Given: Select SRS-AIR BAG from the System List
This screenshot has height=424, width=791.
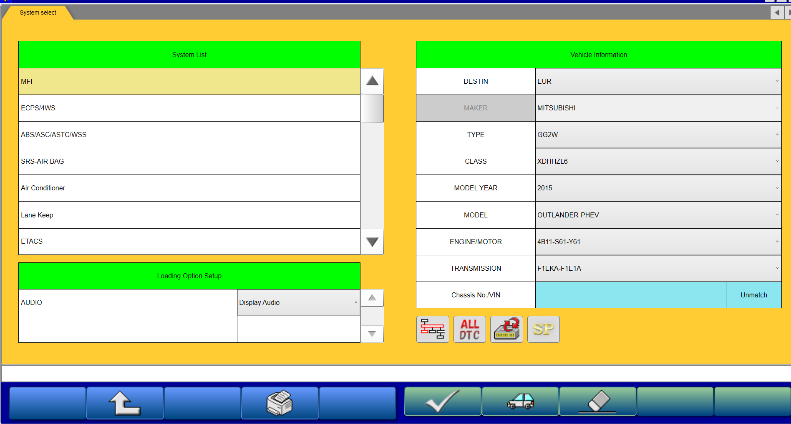Looking at the screenshot, I should (x=189, y=162).
